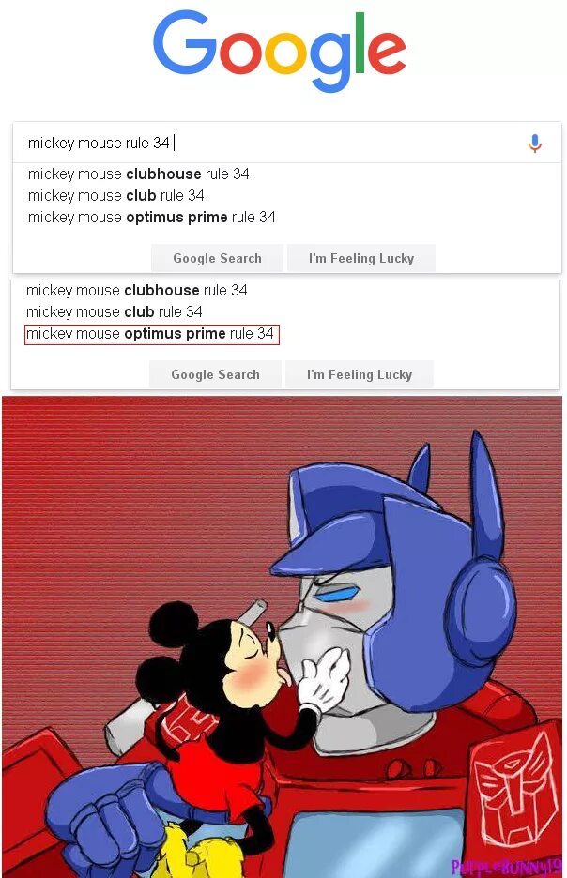
Task: Click I'm Feeling Lucky in second panel
Action: click(x=360, y=374)
